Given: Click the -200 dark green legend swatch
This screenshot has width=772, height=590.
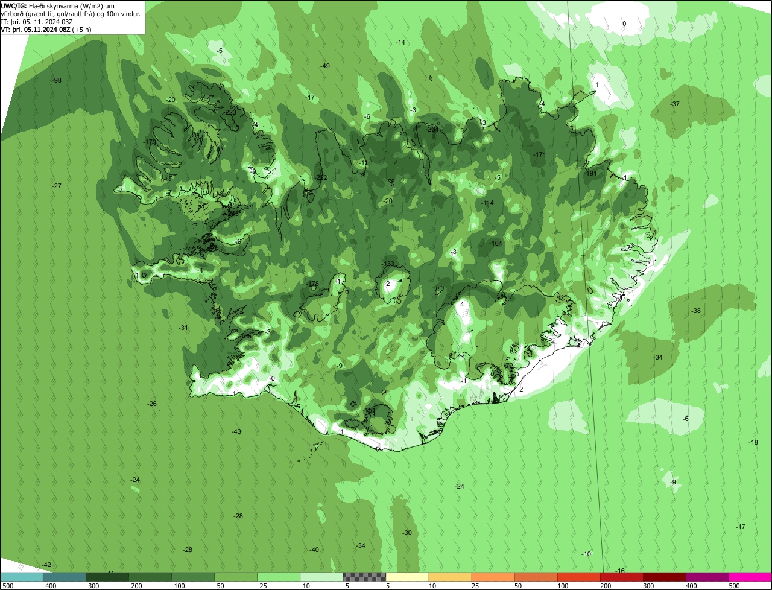Looking at the screenshot, I should [x=150, y=577].
